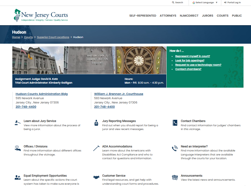Screen dimensions: 251x186
Task: Open the Hudson County Administration Bldg link
Action: click(42, 94)
